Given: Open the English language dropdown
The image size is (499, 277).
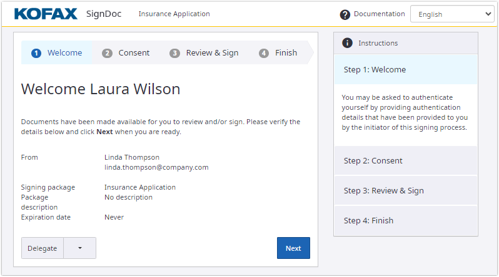Looking at the screenshot, I should pyautogui.click(x=451, y=14).
